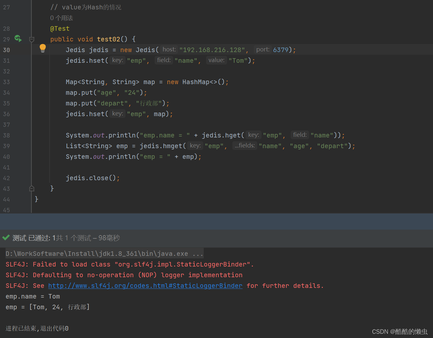
Task: Click the 'new' keyword on line 30
Action: (126, 50)
